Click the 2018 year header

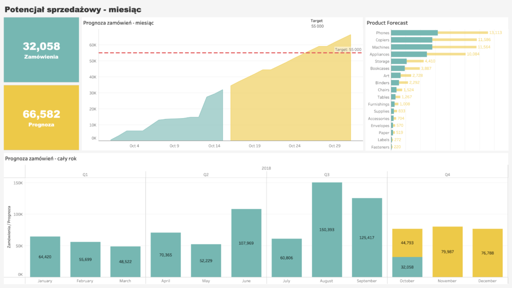[266, 168]
